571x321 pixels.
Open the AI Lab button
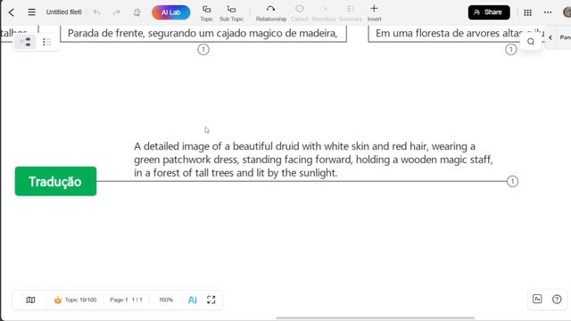[x=170, y=12]
